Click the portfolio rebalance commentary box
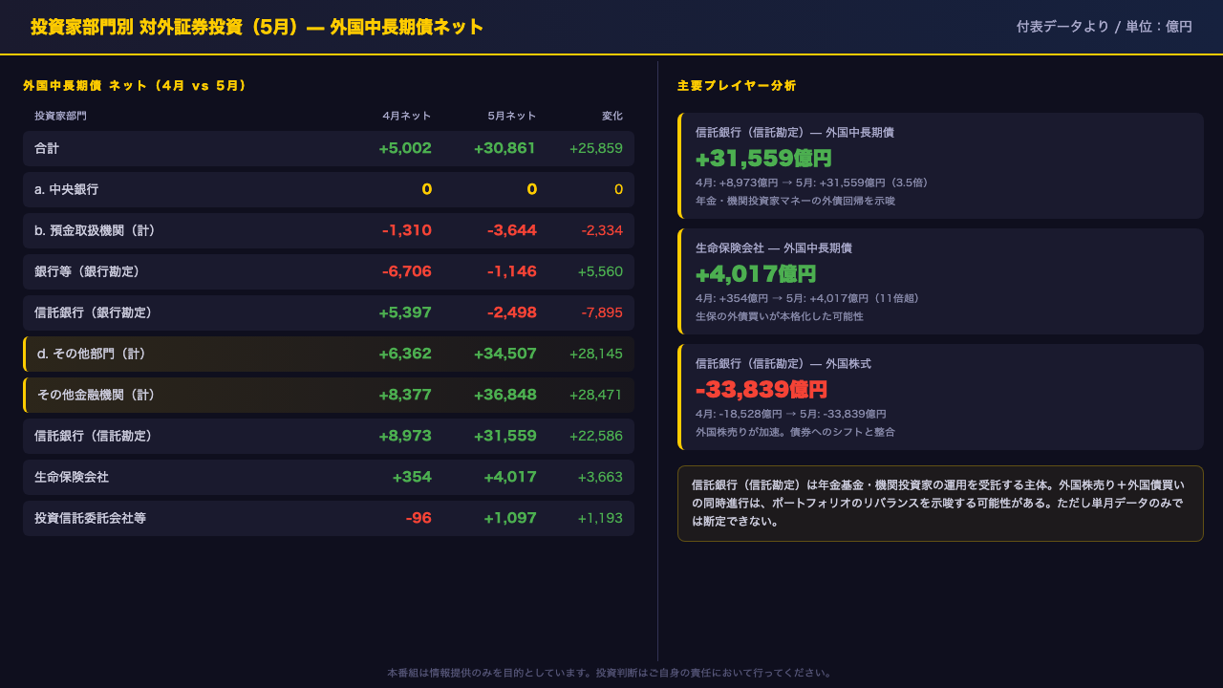 point(940,504)
